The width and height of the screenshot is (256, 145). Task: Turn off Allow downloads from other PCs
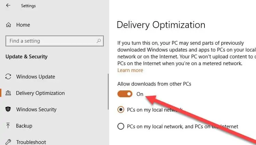pos(125,94)
